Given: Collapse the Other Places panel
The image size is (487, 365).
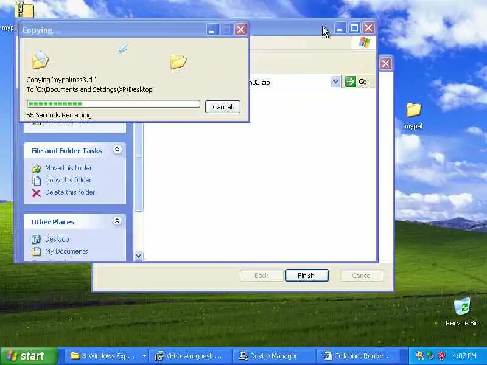Looking at the screenshot, I should point(117,221).
